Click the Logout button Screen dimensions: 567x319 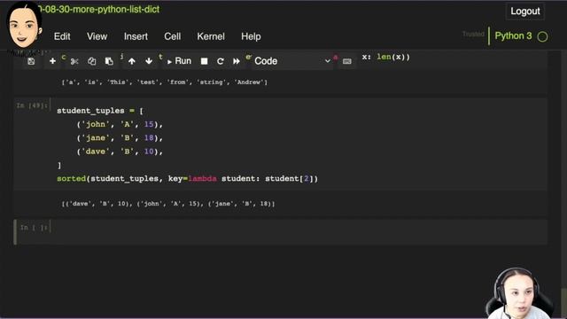click(525, 12)
